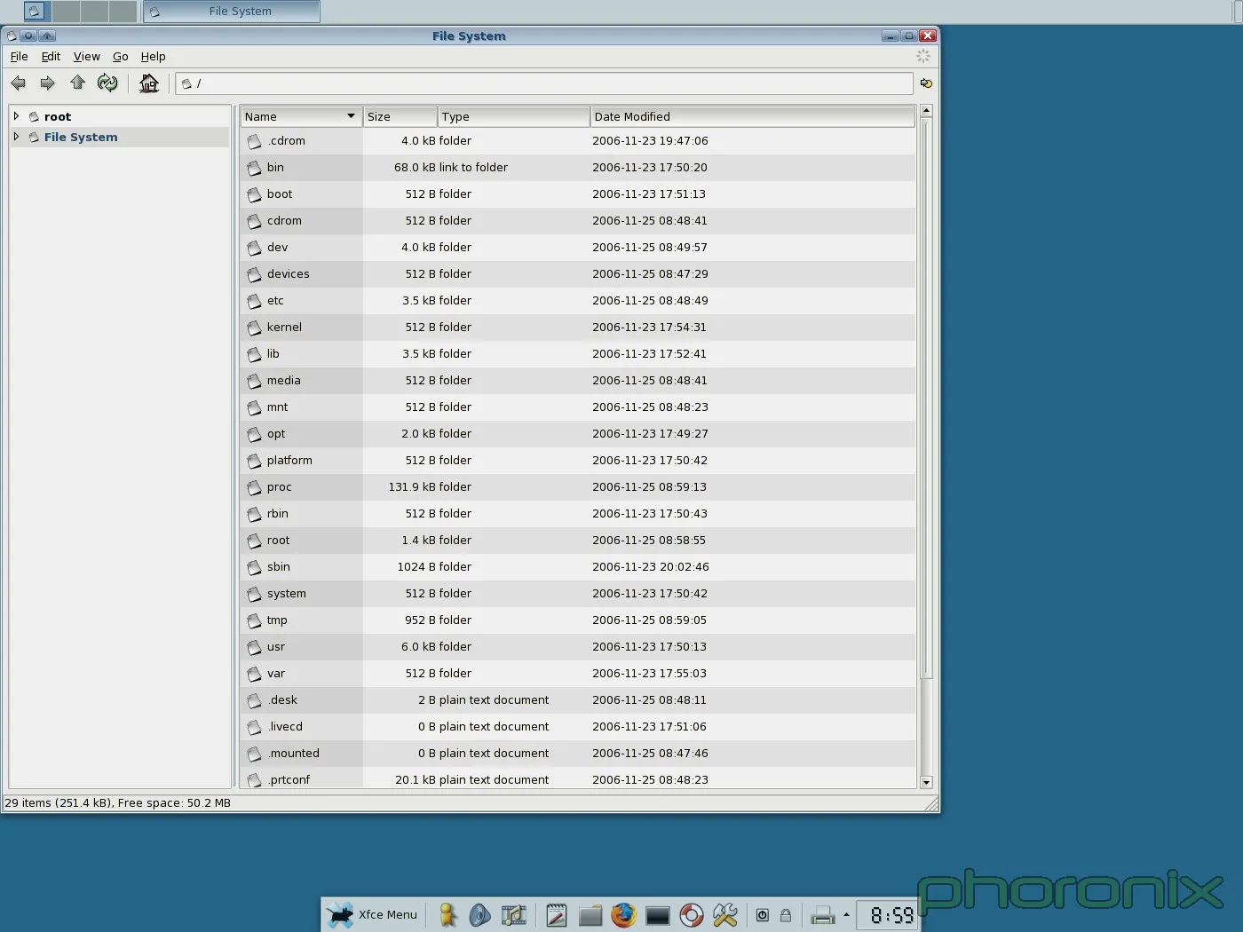
Task: Click the vertical scrollbar thumb of the file list
Action: [927, 399]
